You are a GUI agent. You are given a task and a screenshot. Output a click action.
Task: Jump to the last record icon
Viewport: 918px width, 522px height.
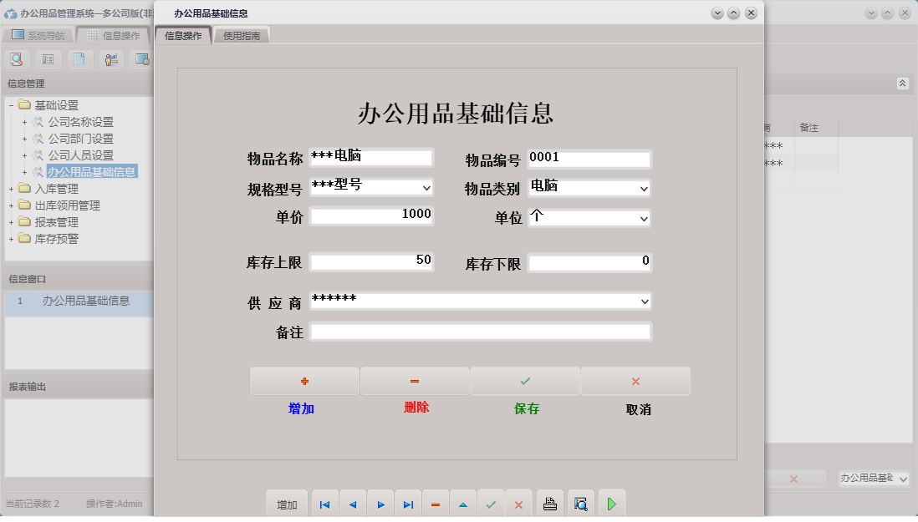tap(408, 503)
